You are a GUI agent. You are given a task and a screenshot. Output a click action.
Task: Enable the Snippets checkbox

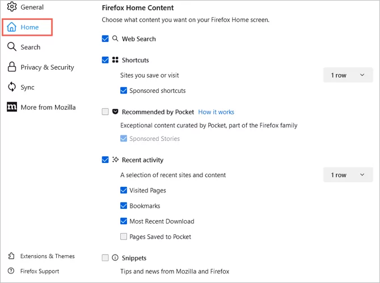(105, 258)
